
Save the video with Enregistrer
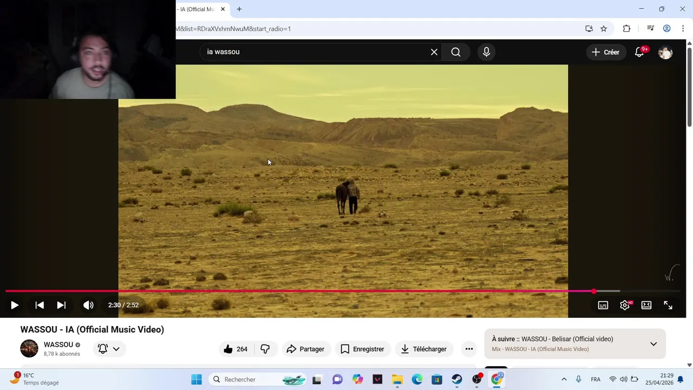point(363,349)
